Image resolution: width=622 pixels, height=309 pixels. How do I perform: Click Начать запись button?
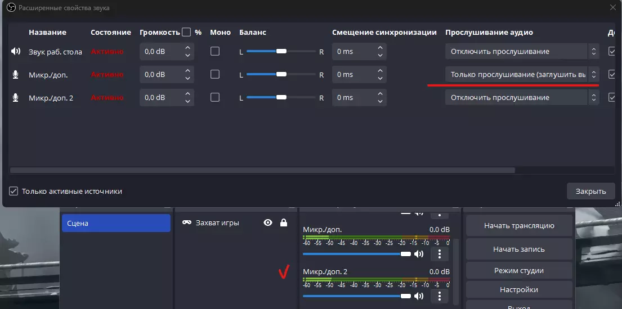pos(518,249)
